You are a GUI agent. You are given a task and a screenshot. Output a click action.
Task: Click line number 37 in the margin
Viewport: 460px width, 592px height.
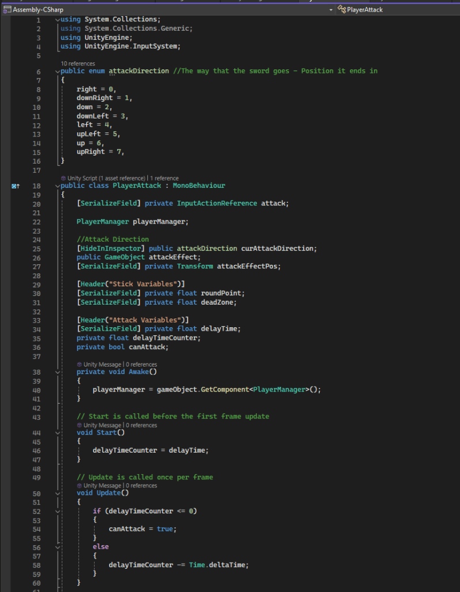[x=37, y=356]
